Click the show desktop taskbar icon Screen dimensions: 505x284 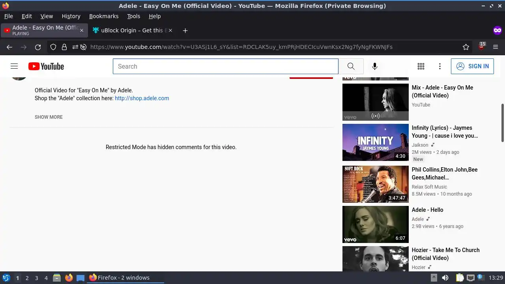click(x=80, y=278)
